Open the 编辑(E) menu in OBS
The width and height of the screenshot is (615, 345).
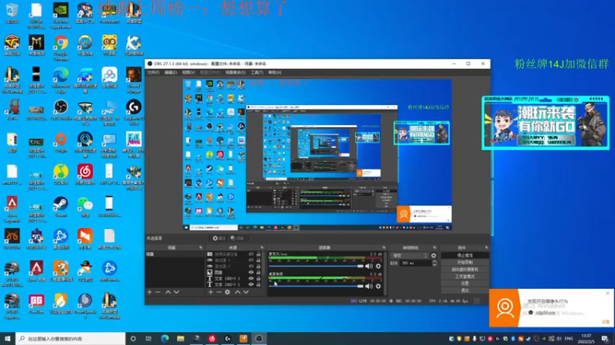coord(171,73)
